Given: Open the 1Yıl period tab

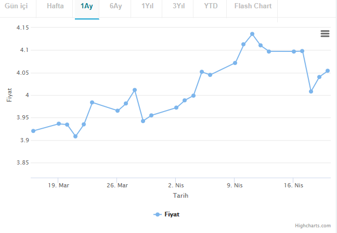Looking at the screenshot, I should click(x=148, y=6).
